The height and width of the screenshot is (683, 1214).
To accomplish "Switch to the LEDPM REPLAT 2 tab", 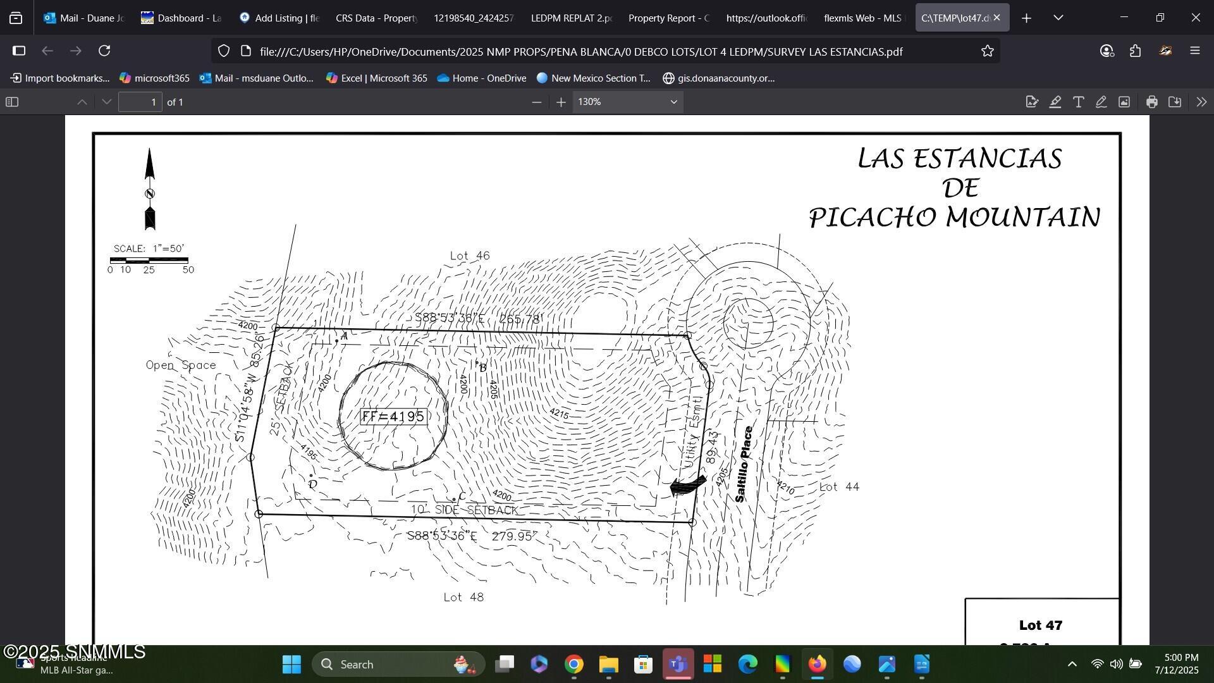I will 570,18.
